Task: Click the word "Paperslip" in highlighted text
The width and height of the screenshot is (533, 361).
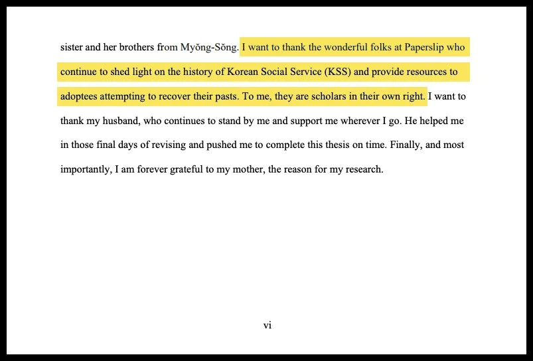Action: point(424,47)
